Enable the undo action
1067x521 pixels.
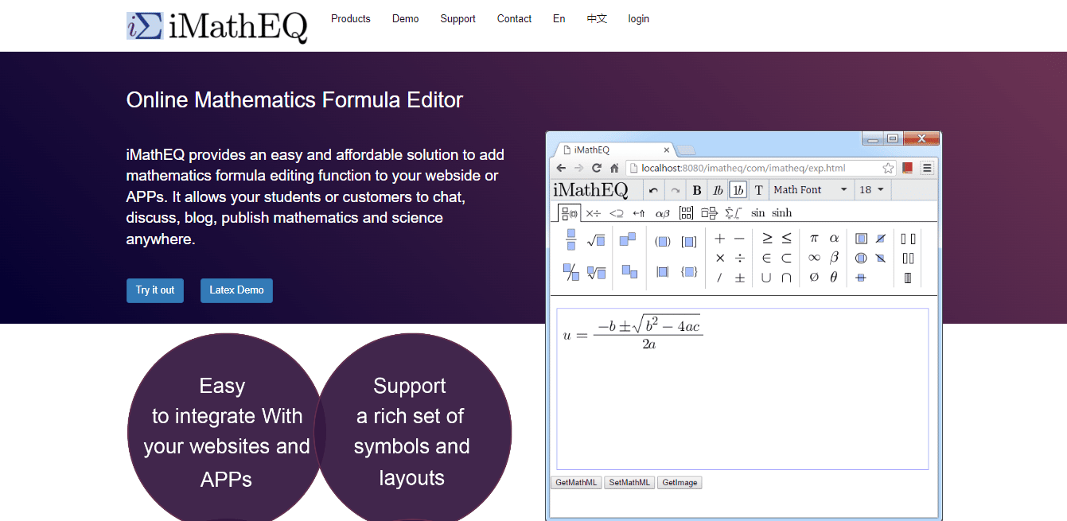(653, 189)
